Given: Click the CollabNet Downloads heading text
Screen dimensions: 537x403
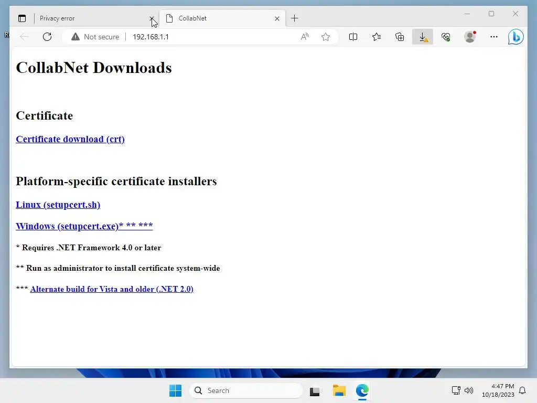Looking at the screenshot, I should [93, 68].
